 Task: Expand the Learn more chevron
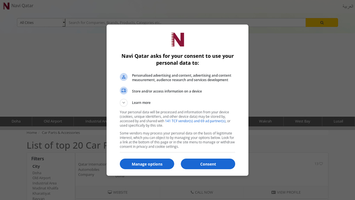pyautogui.click(x=124, y=103)
